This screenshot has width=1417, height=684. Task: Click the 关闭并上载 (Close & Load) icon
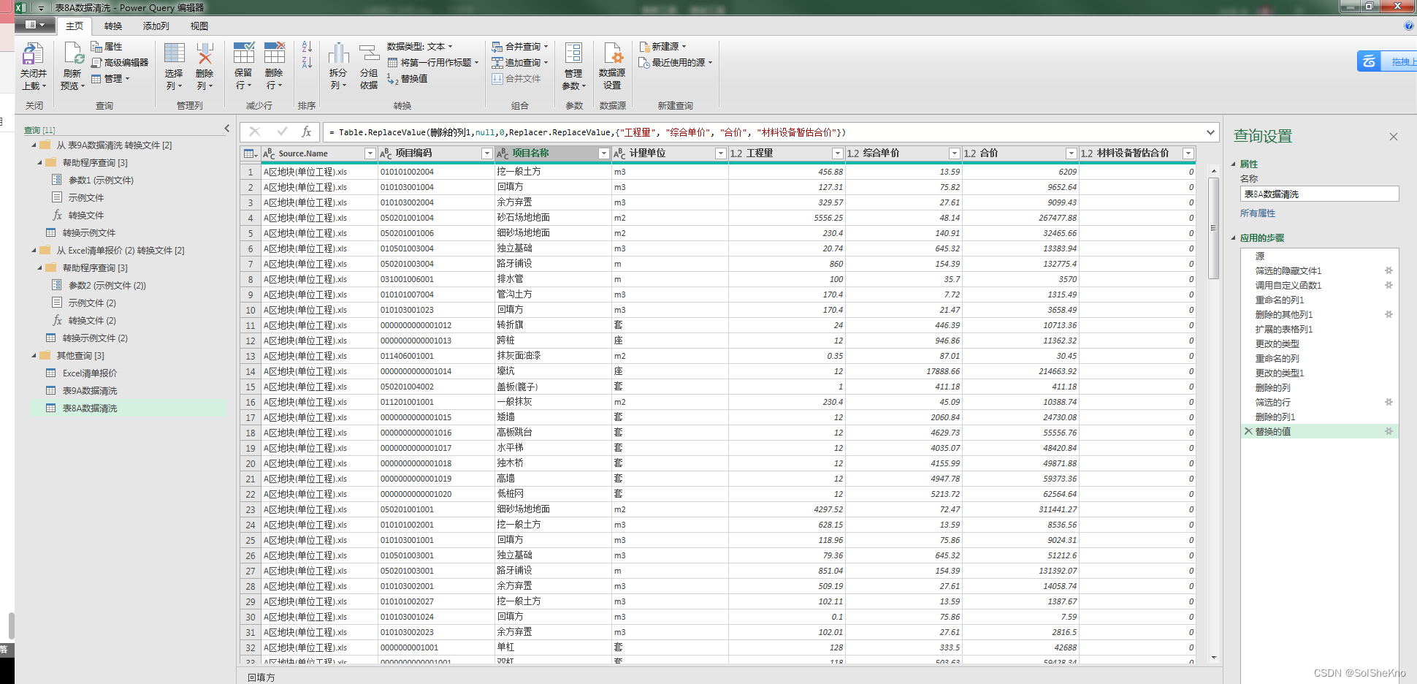point(33,54)
